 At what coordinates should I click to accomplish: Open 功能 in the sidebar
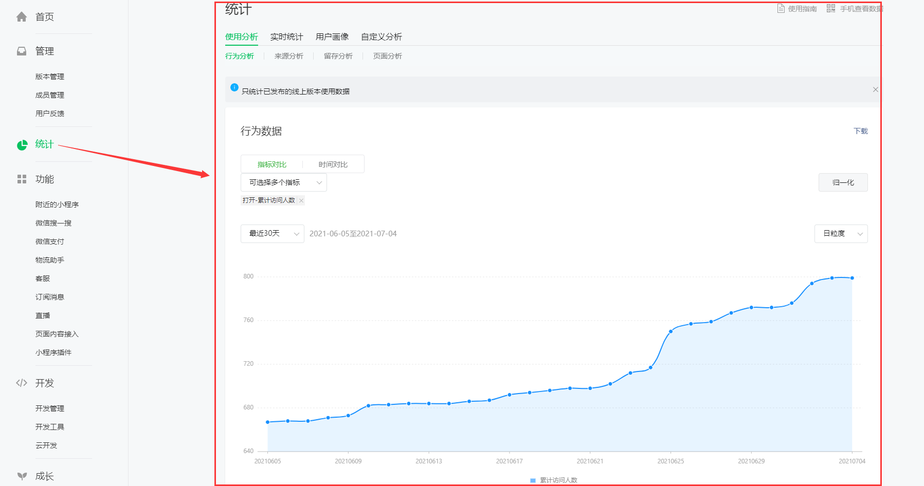point(45,179)
